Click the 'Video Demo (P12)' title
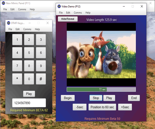Screen dimensions: 155x129 [71, 6]
